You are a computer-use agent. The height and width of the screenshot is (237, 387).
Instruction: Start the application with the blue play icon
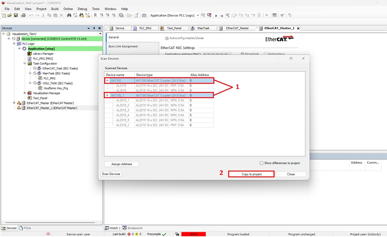pyautogui.click(x=216, y=15)
